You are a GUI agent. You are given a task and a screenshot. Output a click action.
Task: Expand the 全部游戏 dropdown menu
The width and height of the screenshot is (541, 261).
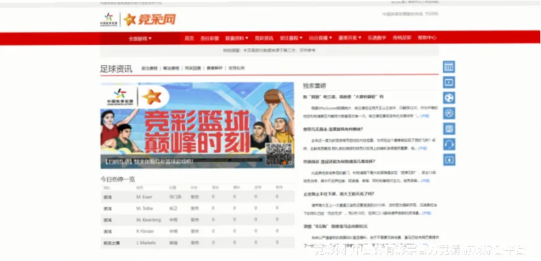(x=140, y=39)
